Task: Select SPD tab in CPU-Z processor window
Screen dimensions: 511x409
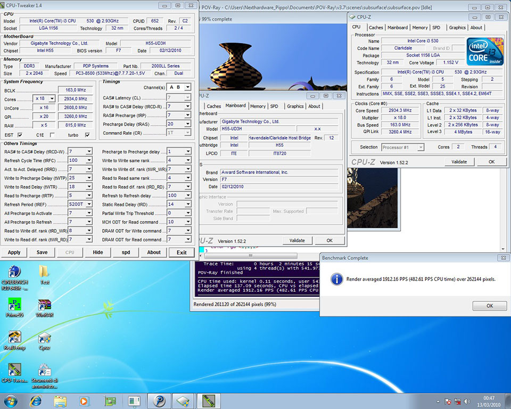Action: 436,28
